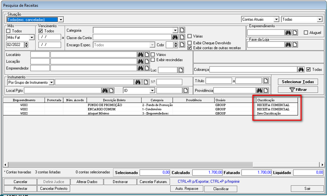Screen dimensions: 329x196
Task: Clear the ID value field page icon
Action: [x=186, y=90]
